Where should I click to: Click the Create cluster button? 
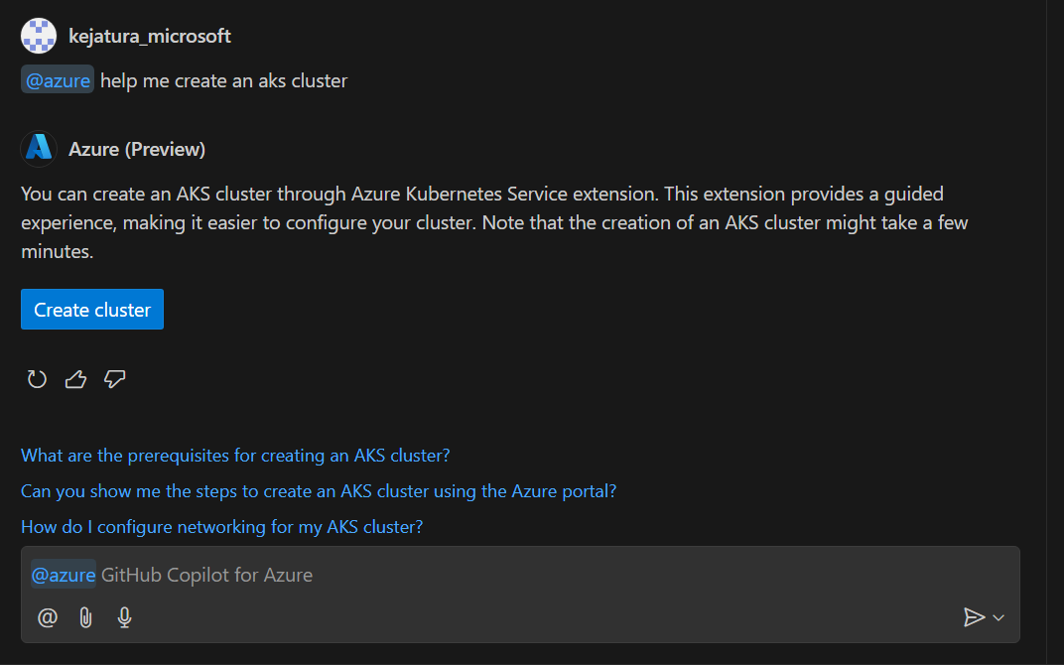[x=92, y=310]
